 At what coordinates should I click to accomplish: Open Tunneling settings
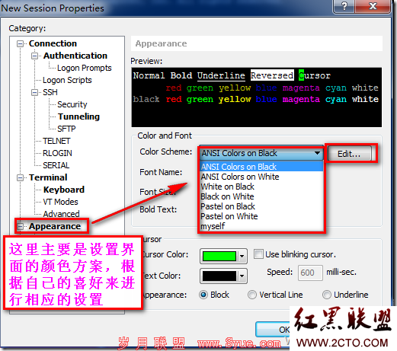78,116
